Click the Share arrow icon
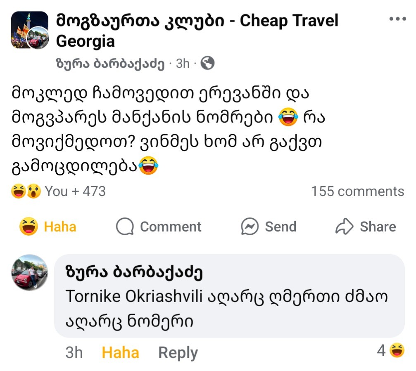Screen dimensions: 416x371 coord(344,227)
